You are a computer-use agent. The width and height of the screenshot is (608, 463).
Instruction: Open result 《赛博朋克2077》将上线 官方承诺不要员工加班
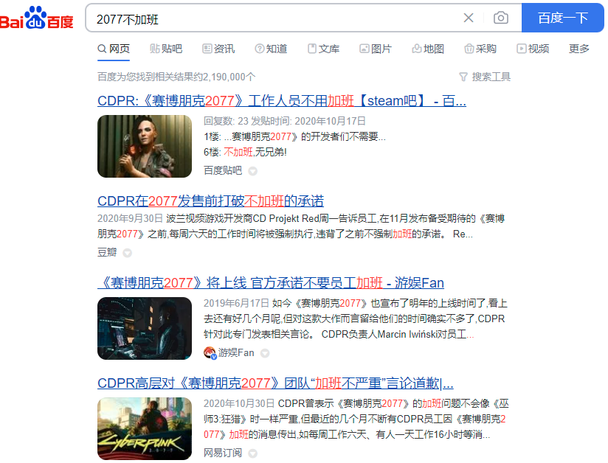(x=271, y=283)
